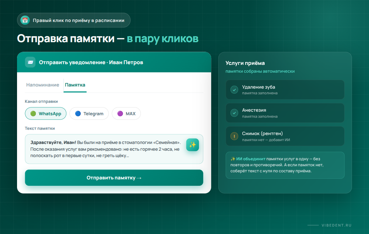Click the envelope icon in the dialog header
Screen dimensions: 369x234
click(x=31, y=62)
